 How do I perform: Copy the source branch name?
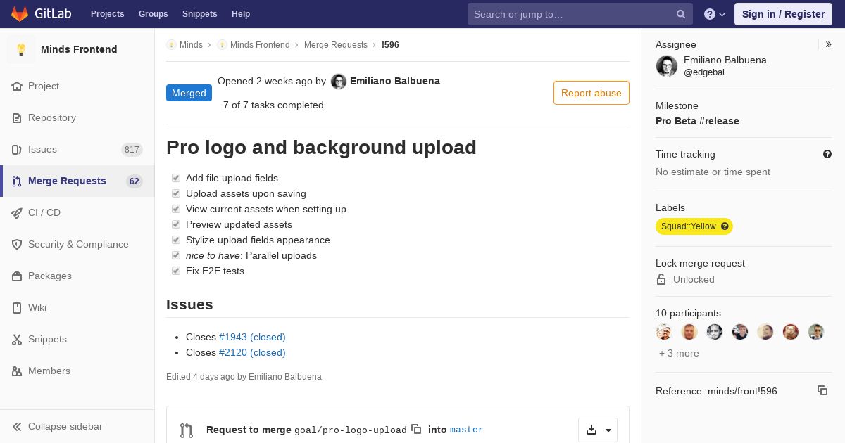click(416, 429)
